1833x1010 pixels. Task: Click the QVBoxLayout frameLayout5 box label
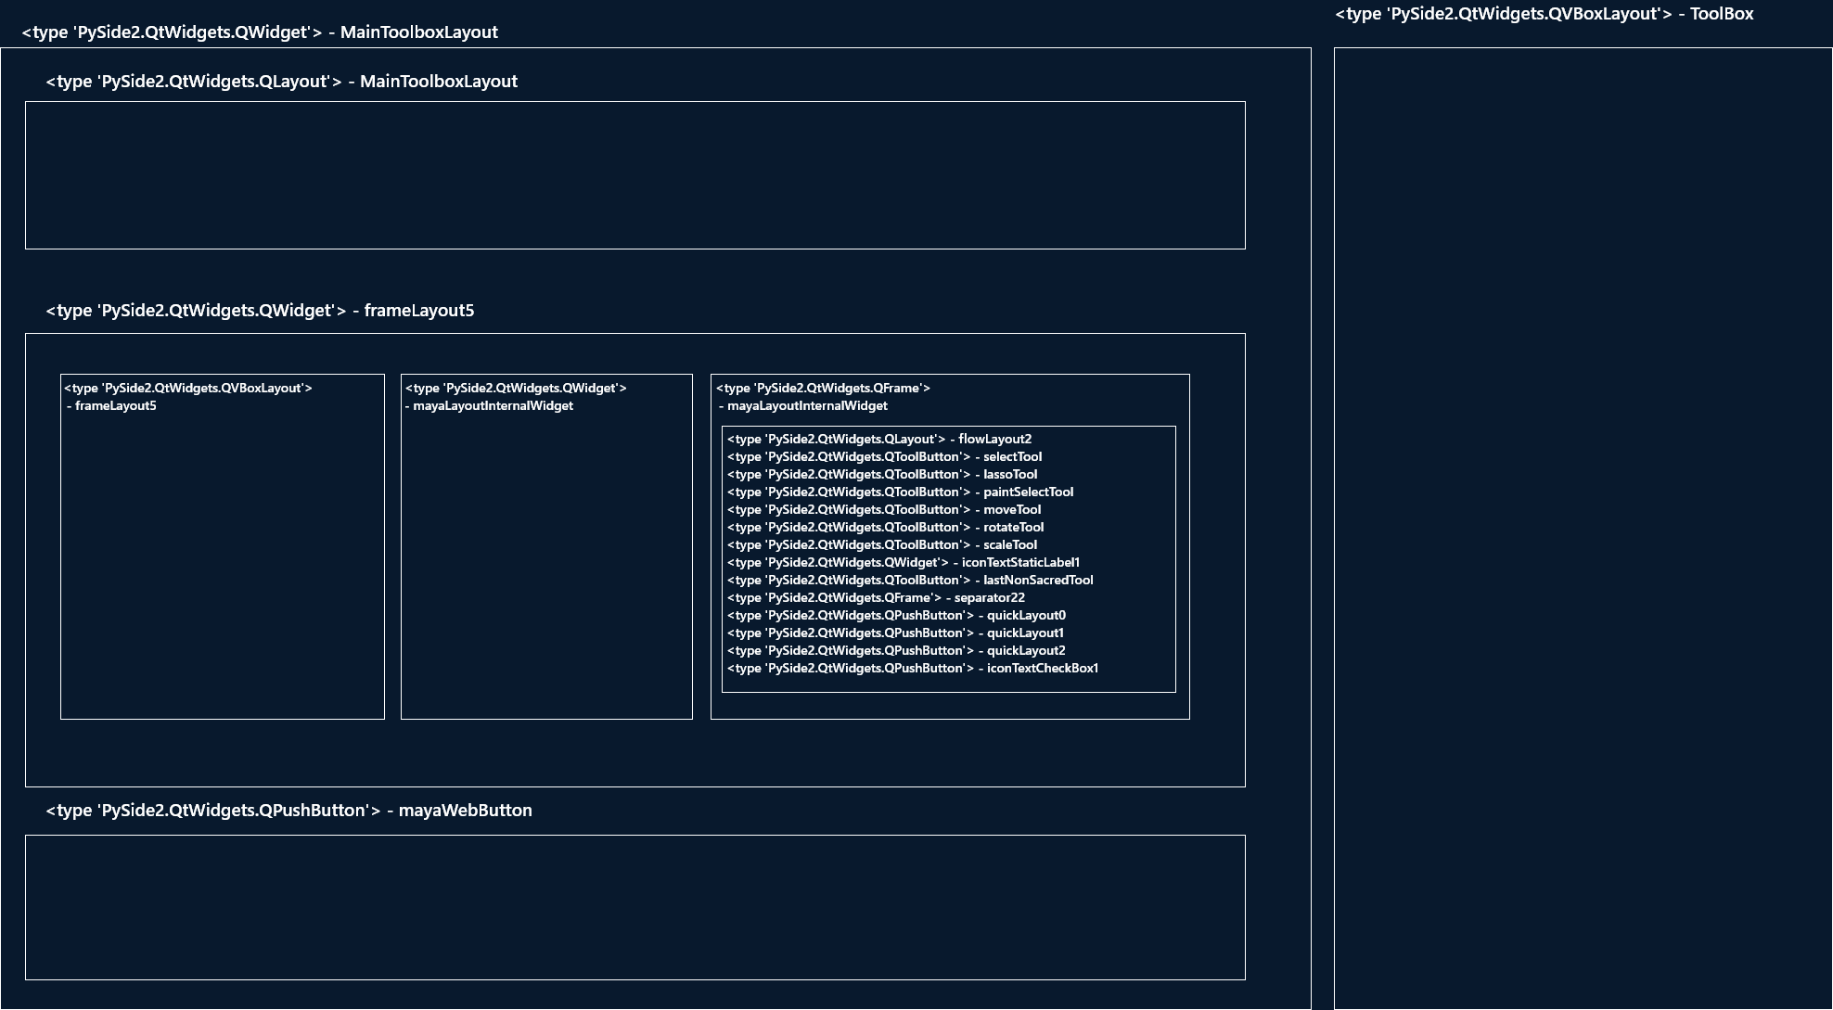pyautogui.click(x=188, y=397)
